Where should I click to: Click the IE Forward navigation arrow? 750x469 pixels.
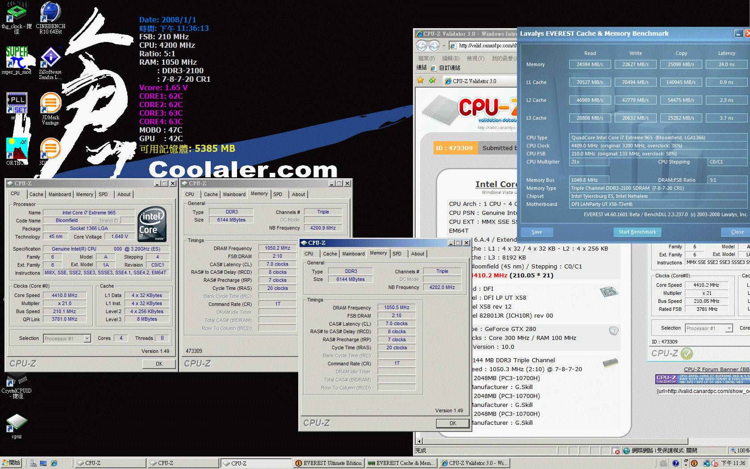[434, 46]
